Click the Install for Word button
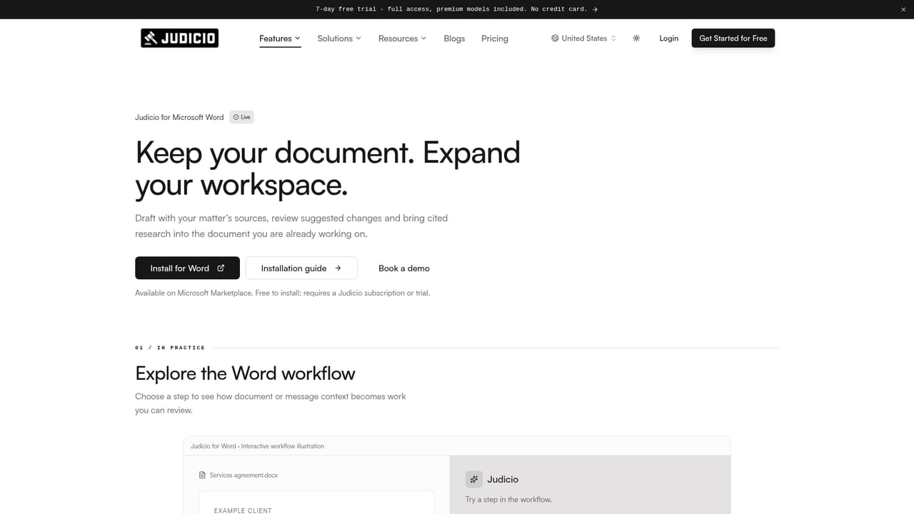 click(187, 268)
